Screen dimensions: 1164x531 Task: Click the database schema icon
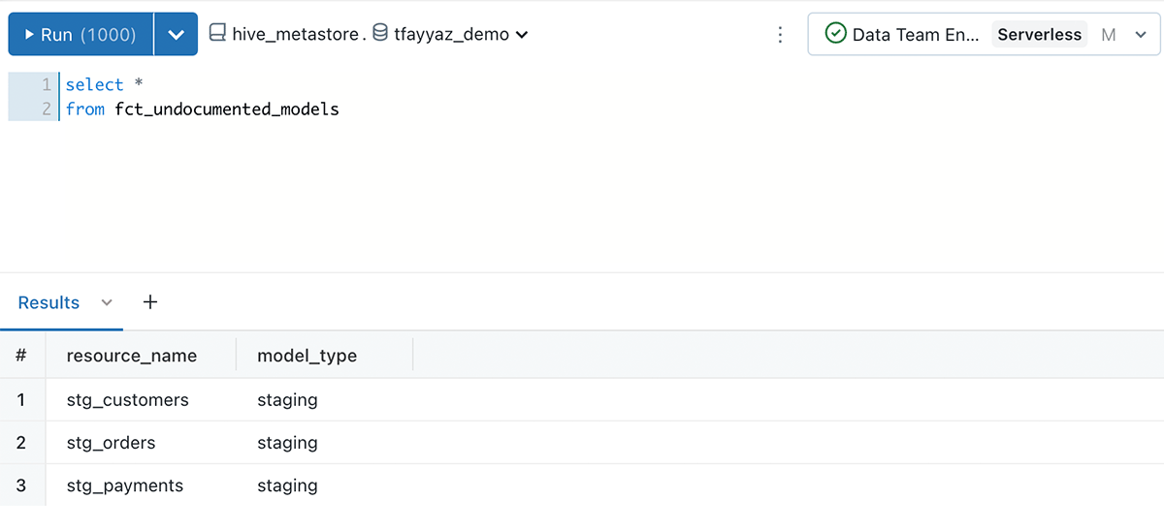point(381,34)
